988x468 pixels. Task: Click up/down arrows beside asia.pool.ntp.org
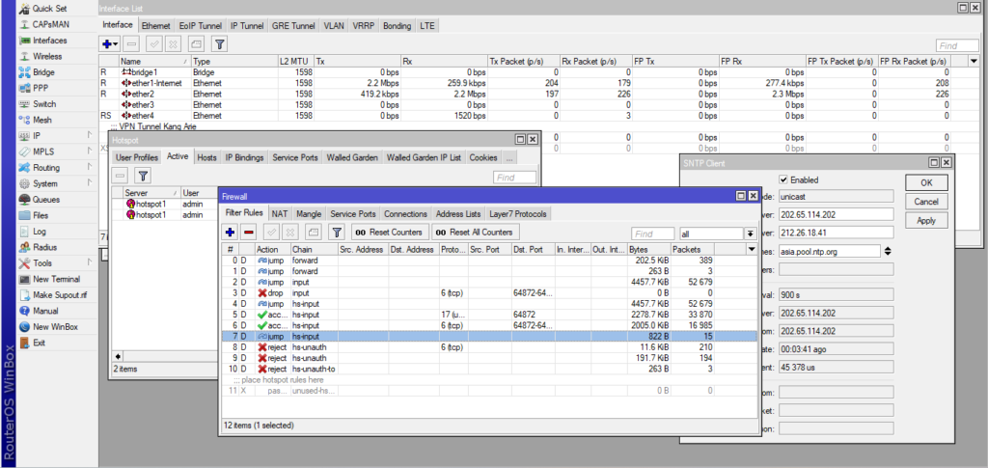[x=888, y=251]
